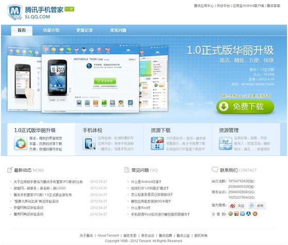This screenshot has width=288, height=245.
Task: Open footer link 关于腾讯
Action: [86, 236]
